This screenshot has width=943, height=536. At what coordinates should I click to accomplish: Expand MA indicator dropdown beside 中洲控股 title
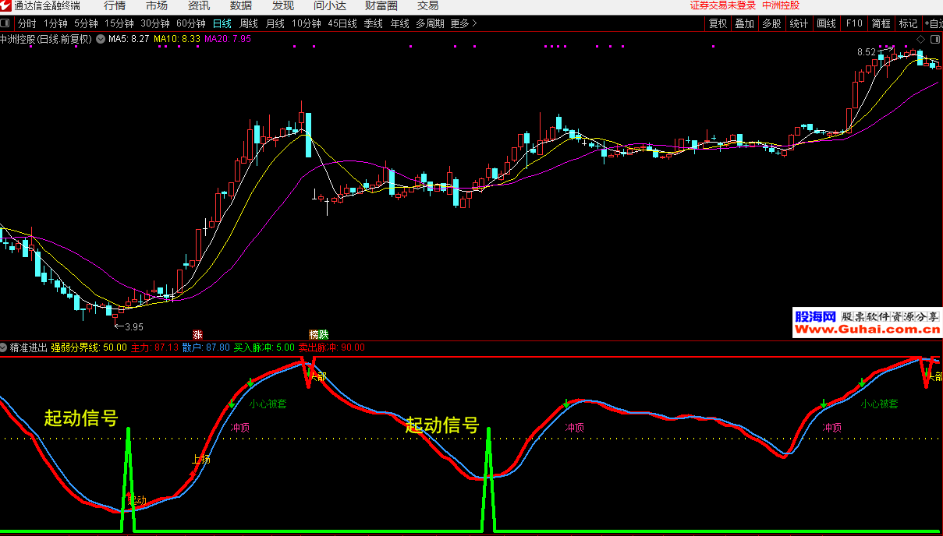coord(100,38)
